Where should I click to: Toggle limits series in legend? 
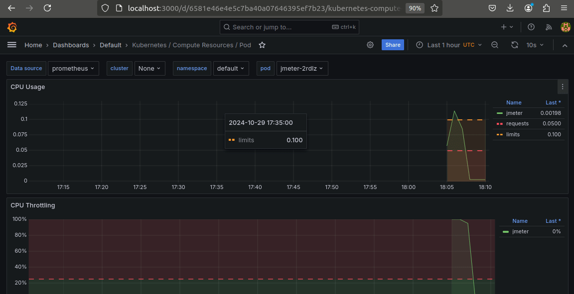point(513,134)
